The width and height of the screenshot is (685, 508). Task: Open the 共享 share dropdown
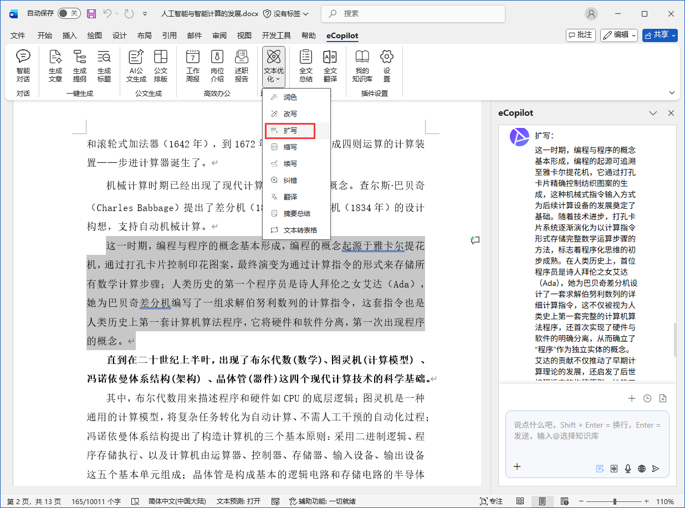click(x=660, y=35)
